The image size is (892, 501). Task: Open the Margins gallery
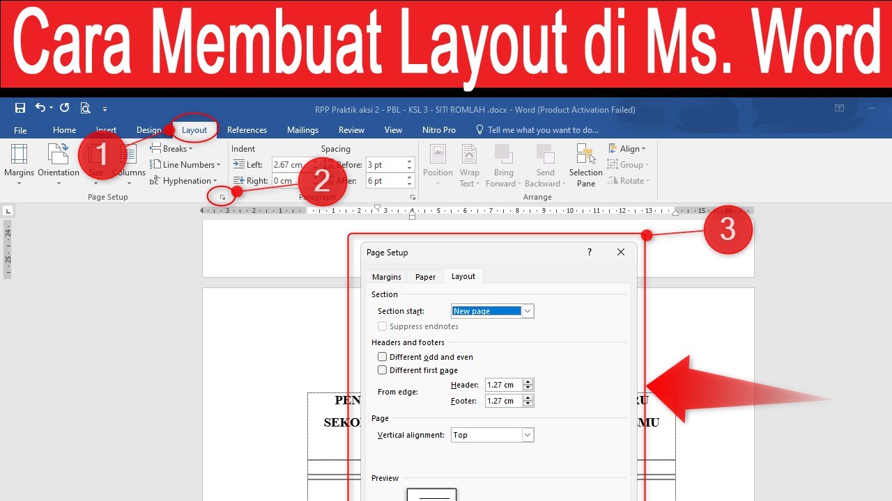[x=19, y=166]
